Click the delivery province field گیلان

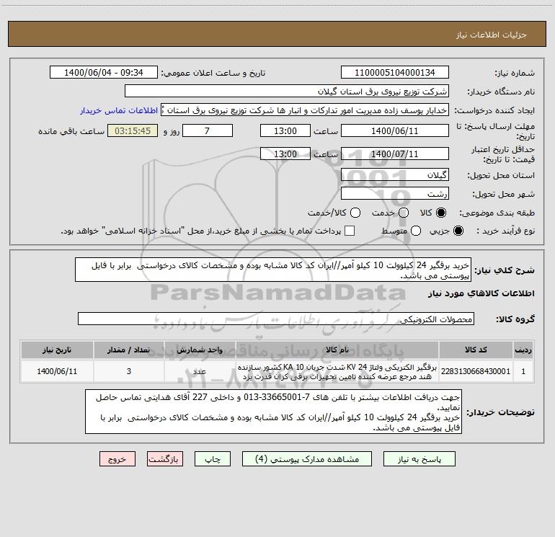click(x=395, y=175)
